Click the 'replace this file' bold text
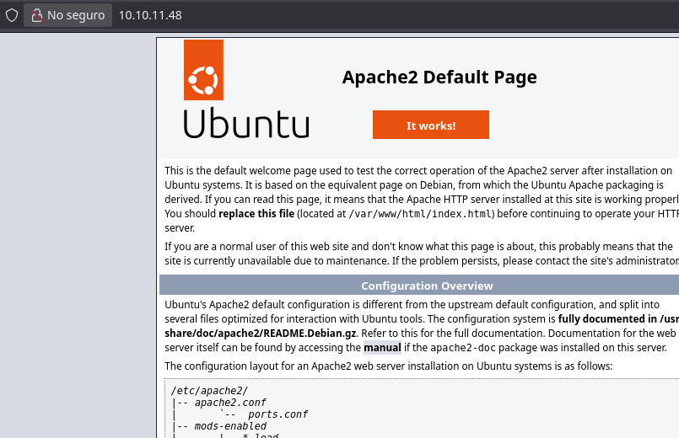679x438 pixels. click(256, 214)
